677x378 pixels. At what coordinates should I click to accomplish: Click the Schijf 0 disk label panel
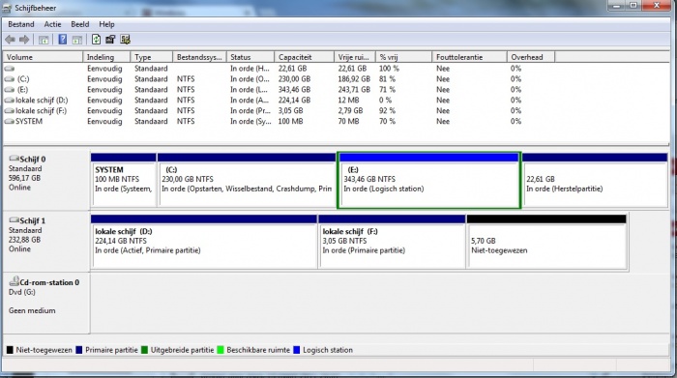[46, 180]
